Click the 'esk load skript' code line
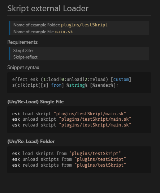160x193 pixels. pyautogui.click(x=69, y=114)
